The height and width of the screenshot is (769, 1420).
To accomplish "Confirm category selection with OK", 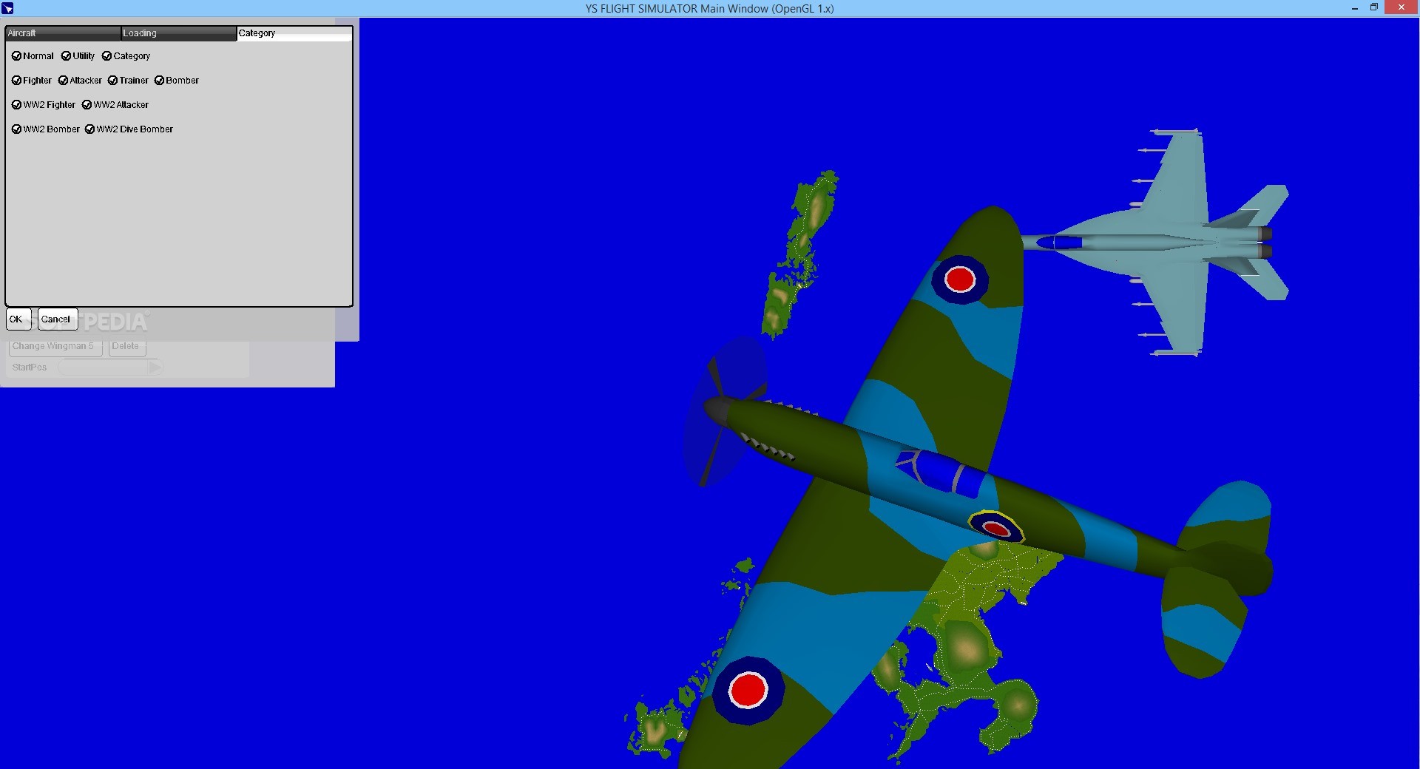I will click(x=18, y=319).
